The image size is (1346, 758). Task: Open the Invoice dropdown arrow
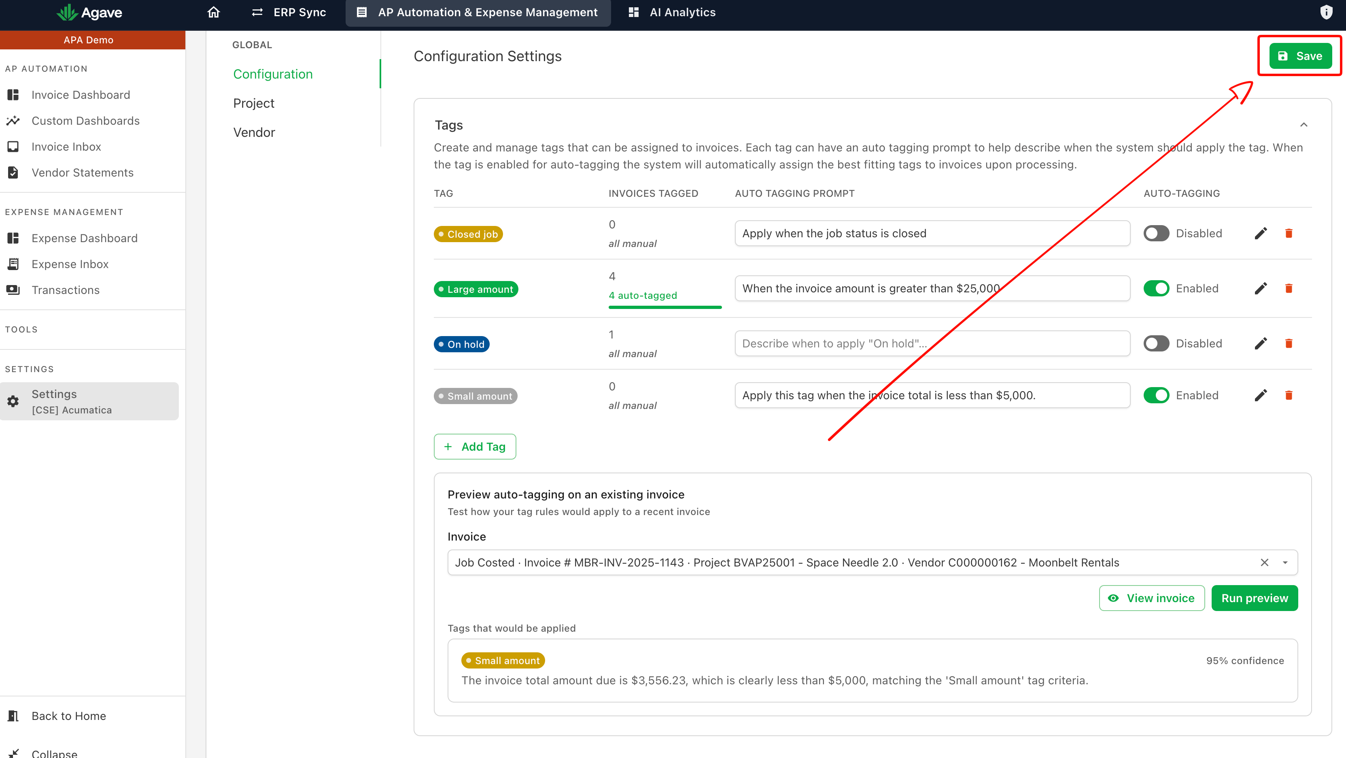[x=1285, y=562]
